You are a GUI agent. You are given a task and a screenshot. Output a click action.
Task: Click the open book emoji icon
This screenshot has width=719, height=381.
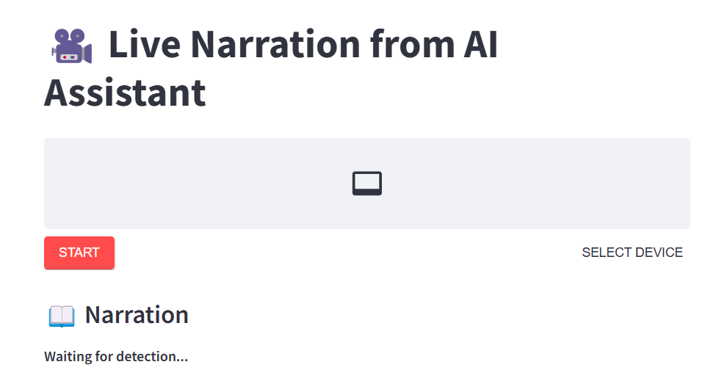pos(62,316)
